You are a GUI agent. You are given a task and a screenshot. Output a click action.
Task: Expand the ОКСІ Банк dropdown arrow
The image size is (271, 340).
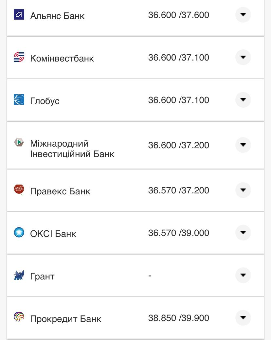[x=243, y=233]
